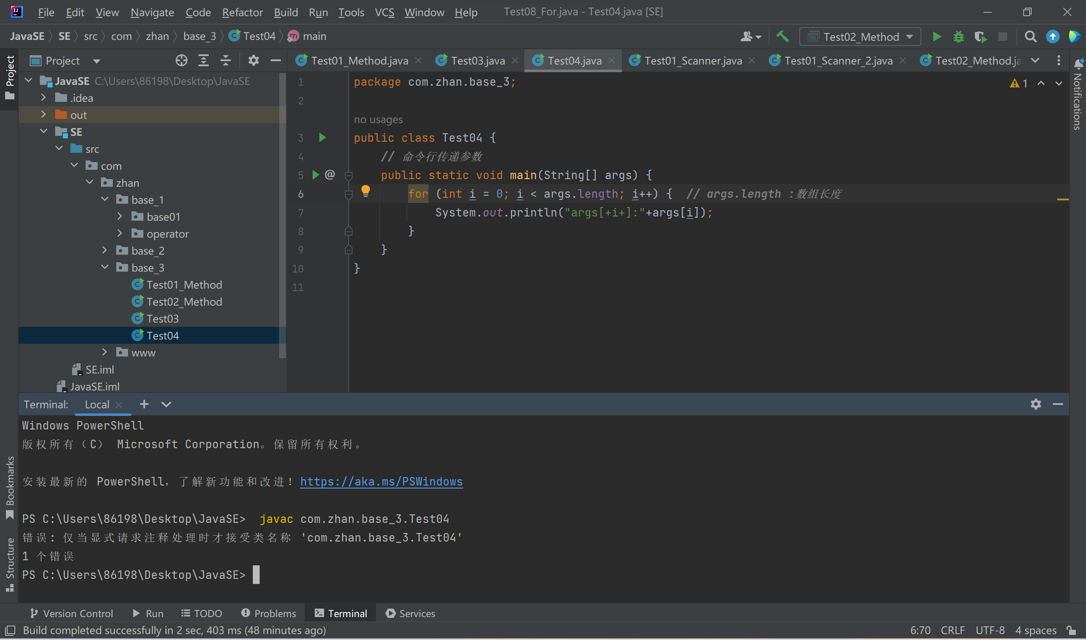Hide the Project panel with minus icon
This screenshot has width=1086, height=640.
click(276, 60)
